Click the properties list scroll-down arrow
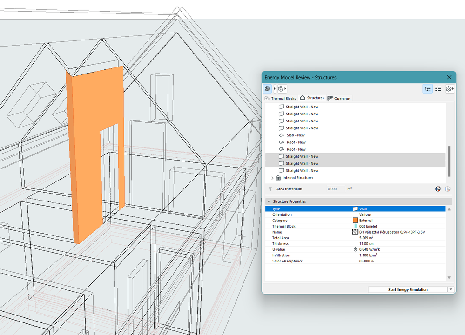This screenshot has height=335, width=465. pyautogui.click(x=449, y=278)
